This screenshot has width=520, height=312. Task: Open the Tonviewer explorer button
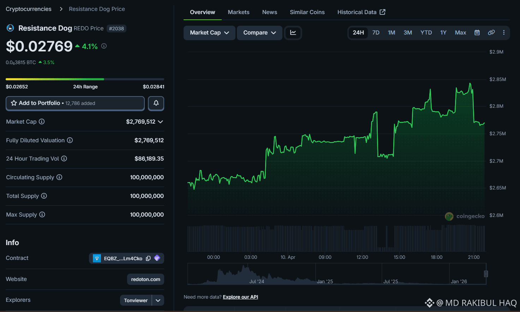click(x=136, y=300)
